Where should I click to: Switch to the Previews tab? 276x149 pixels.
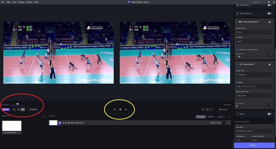pos(211,117)
